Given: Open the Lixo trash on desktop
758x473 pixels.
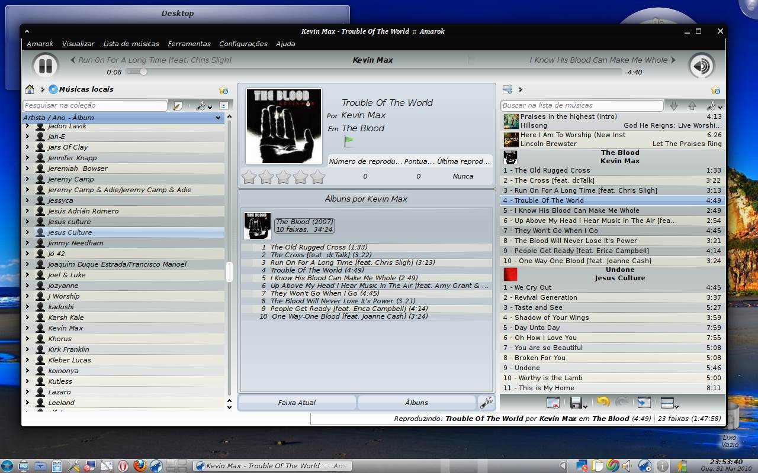Looking at the screenshot, I should tap(730, 426).
